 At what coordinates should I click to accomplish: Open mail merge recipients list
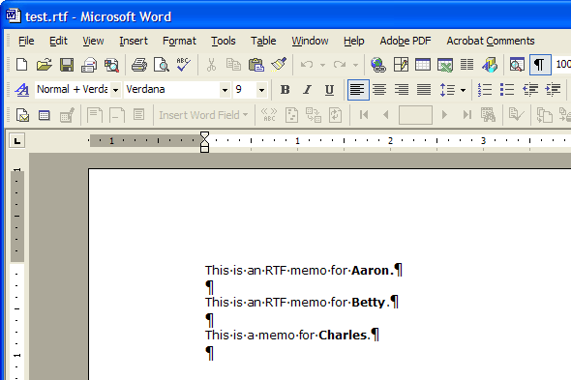45,115
